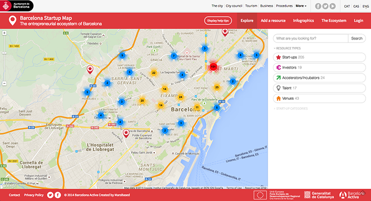Viewport: 371px width, 201px height.
Task: Click the Twitter icon in the footer
Action: point(50,195)
